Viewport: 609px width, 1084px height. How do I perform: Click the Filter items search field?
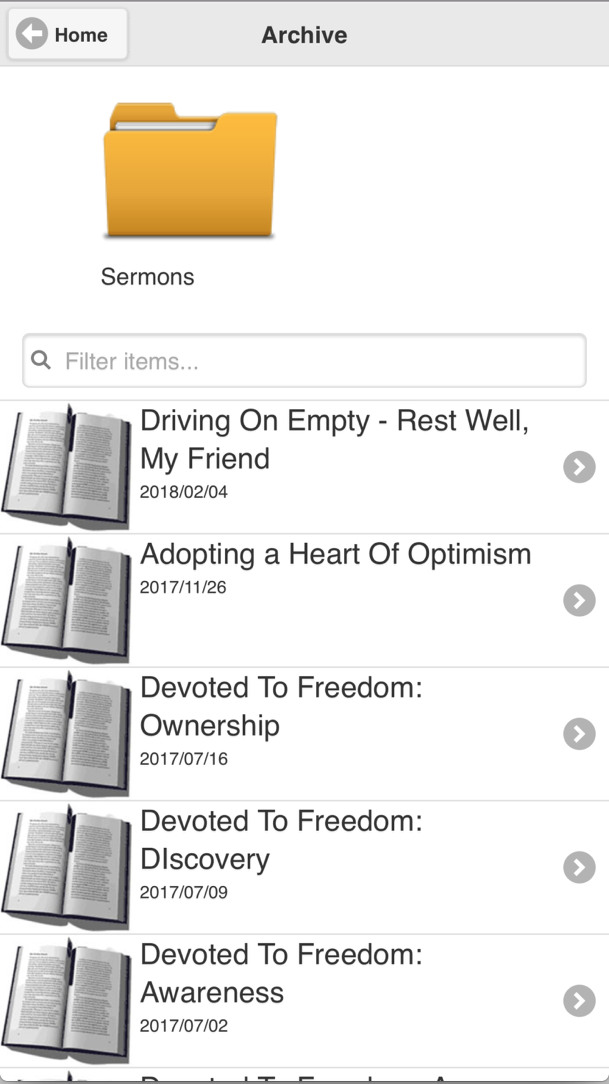tap(304, 360)
